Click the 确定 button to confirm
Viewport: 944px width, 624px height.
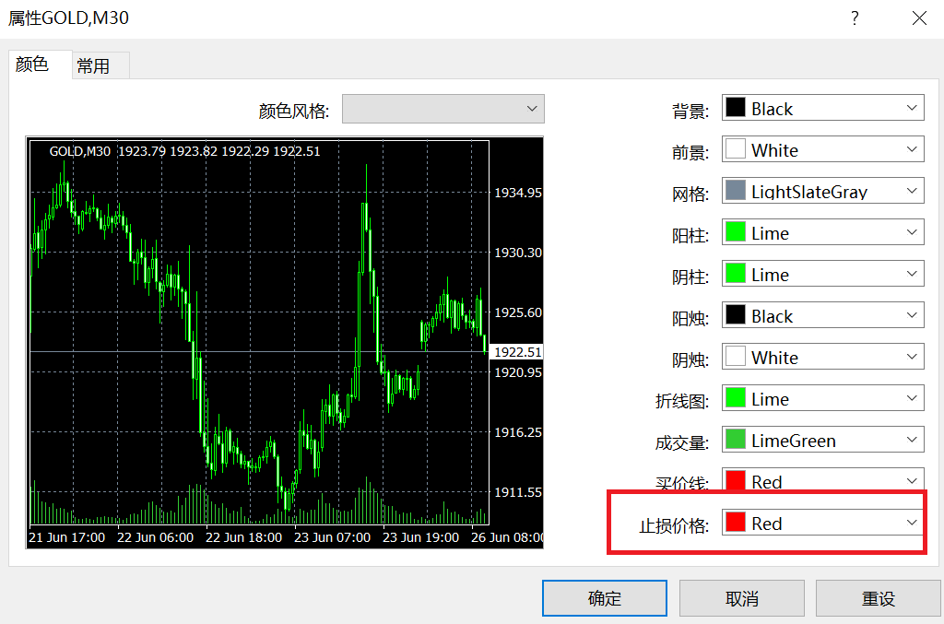[x=604, y=597]
